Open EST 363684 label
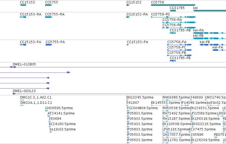This screenshot has width=226, height=144. point(55,119)
